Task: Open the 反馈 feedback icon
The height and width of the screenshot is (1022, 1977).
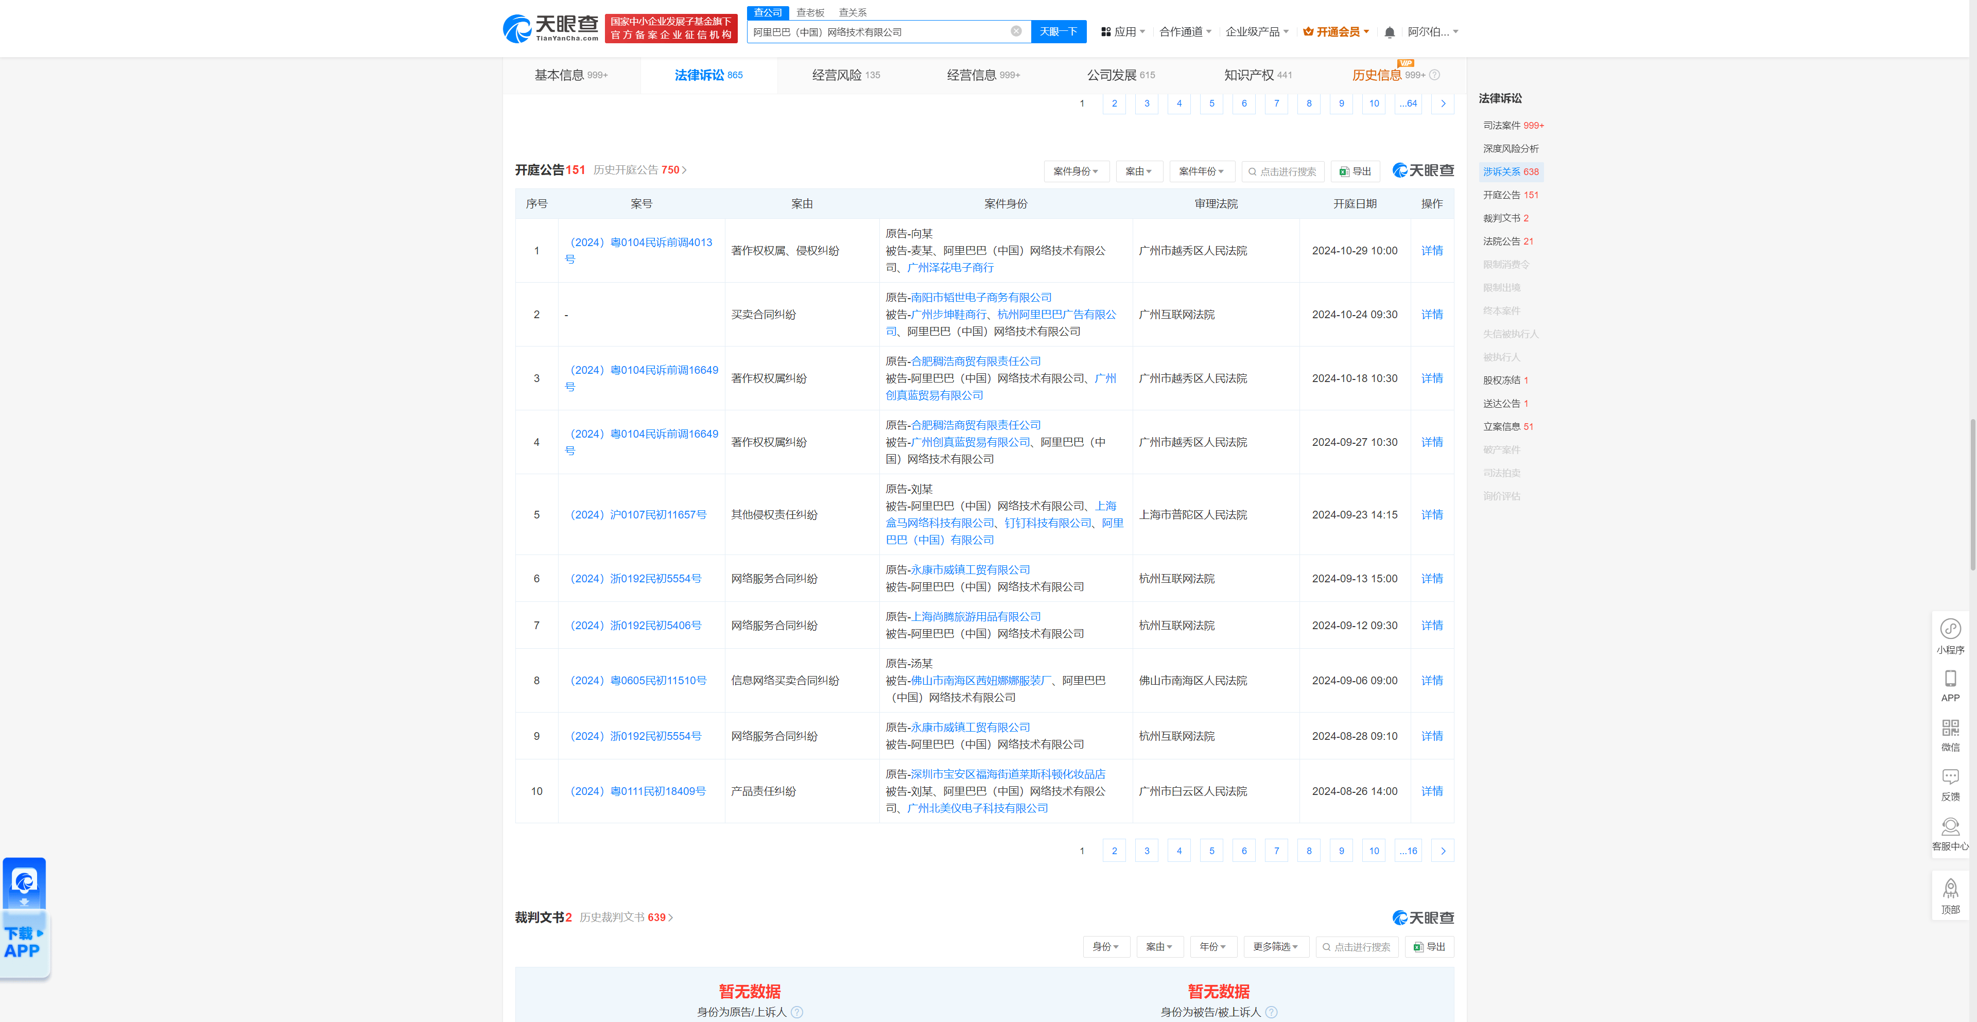Action: tap(1950, 785)
